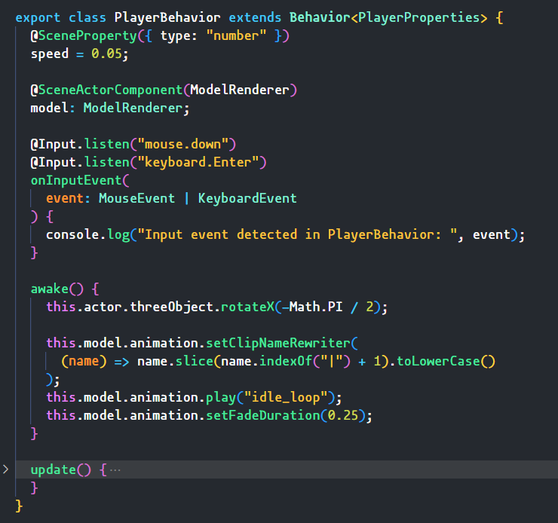Click the class name PlayerBehavior
The width and height of the screenshot is (558, 523).
click(167, 17)
